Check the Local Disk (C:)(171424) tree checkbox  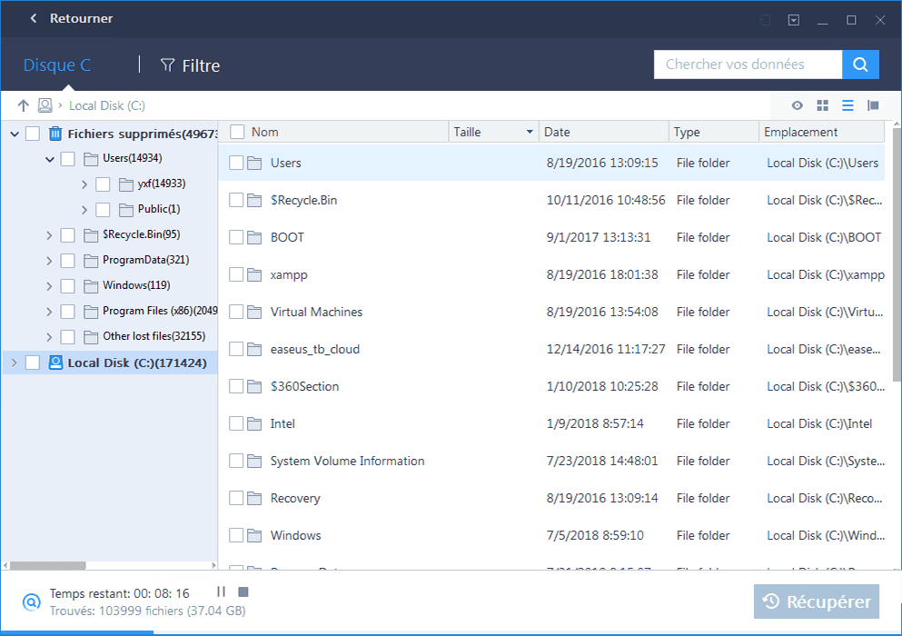[x=33, y=363]
